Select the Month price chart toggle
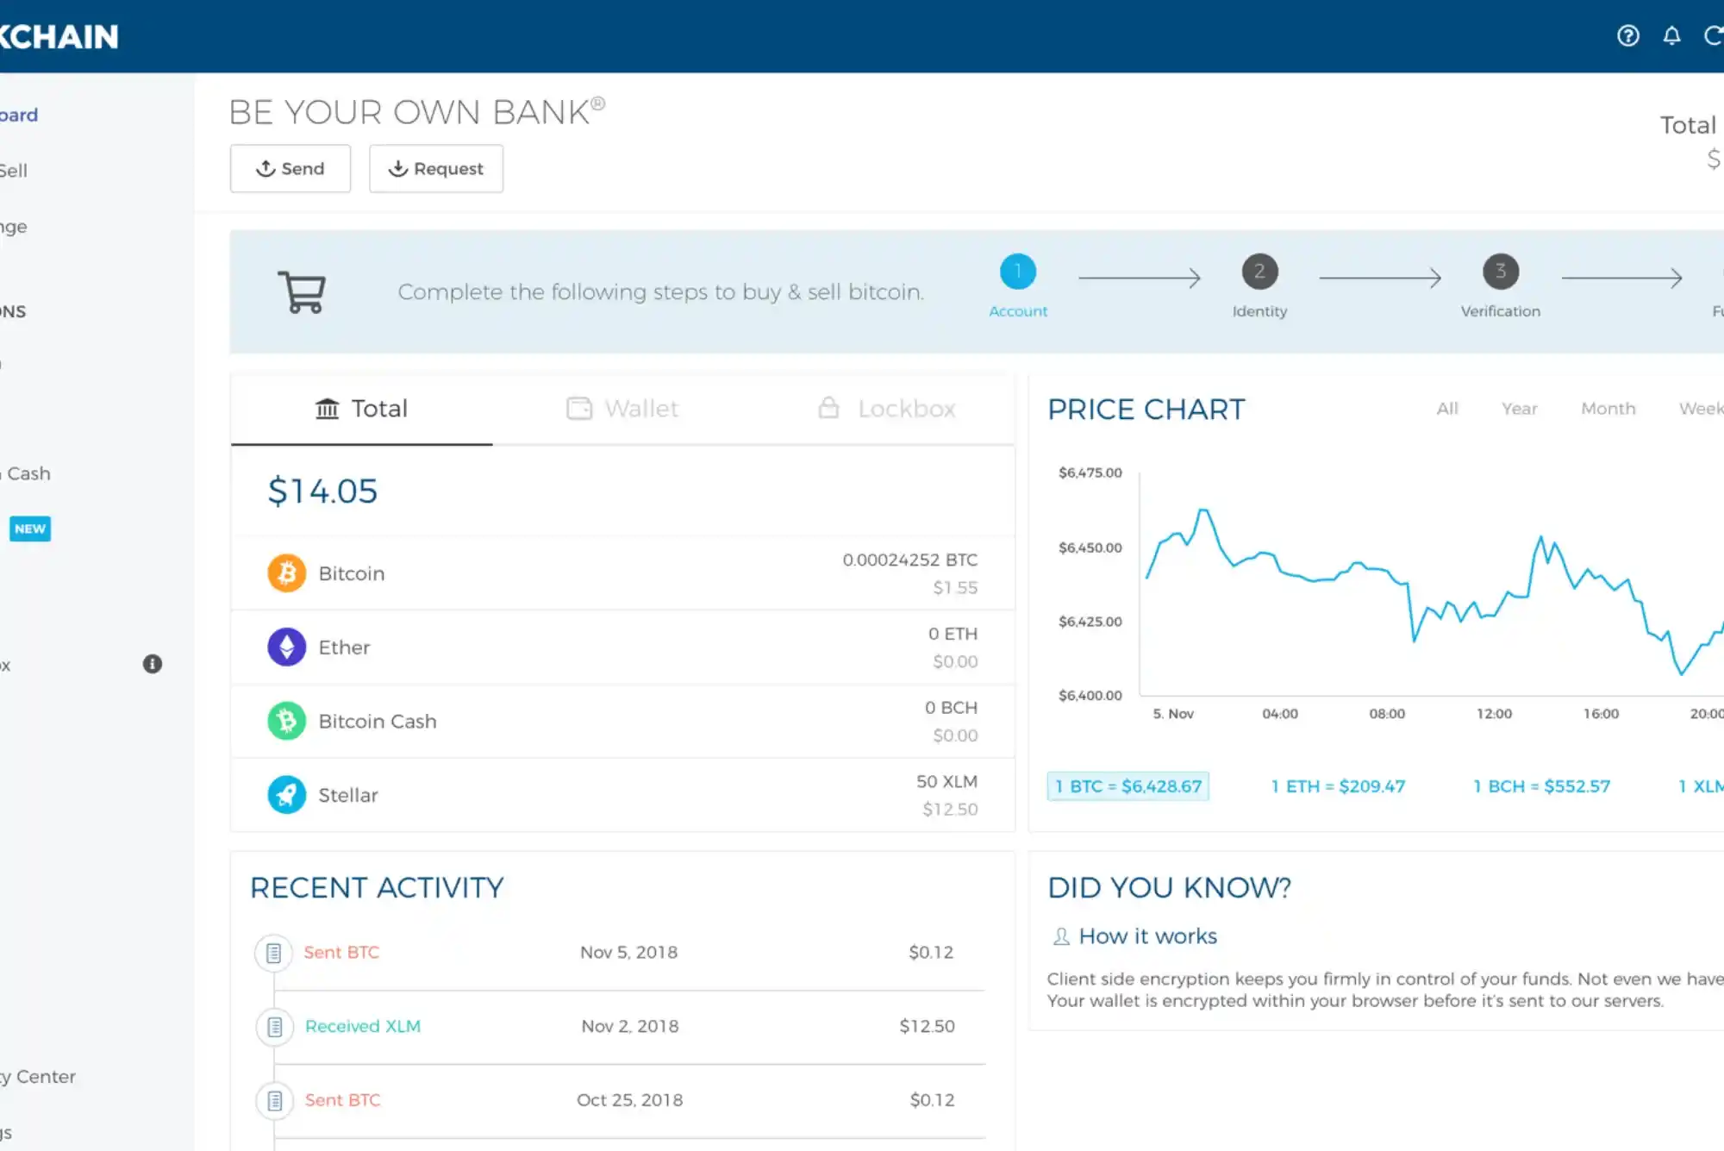The width and height of the screenshot is (1724, 1151). [1607, 409]
